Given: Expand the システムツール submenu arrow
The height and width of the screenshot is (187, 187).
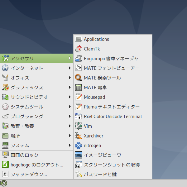Looking at the screenshot, I should coord(70,107).
